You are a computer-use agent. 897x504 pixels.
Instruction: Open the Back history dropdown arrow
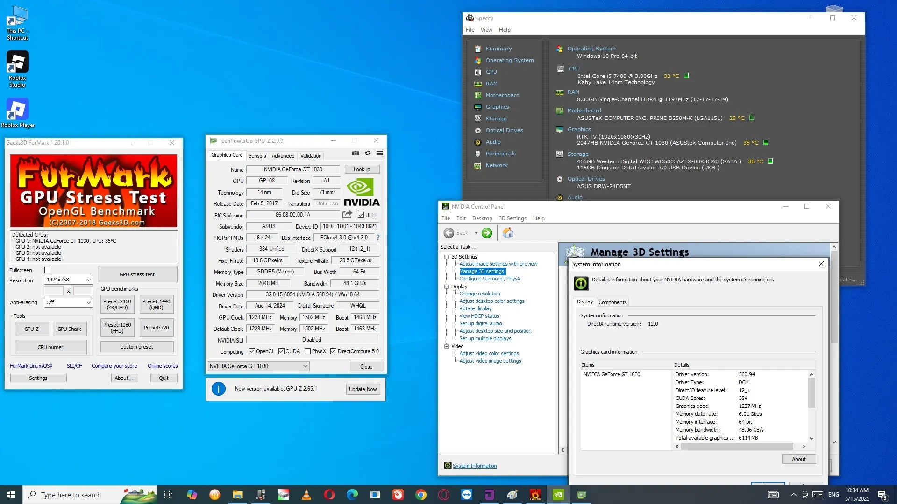[x=476, y=233]
